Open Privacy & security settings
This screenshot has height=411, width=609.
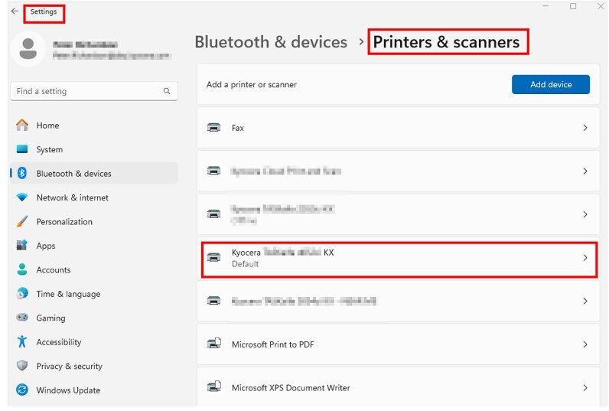coord(94,366)
